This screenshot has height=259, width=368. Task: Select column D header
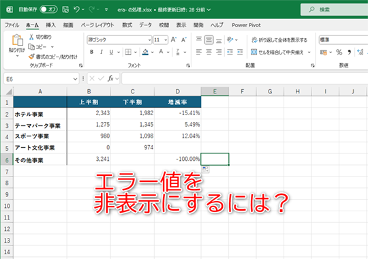[x=177, y=91]
